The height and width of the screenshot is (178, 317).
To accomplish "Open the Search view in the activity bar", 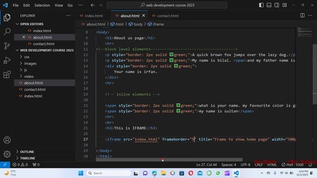I will [7, 32].
